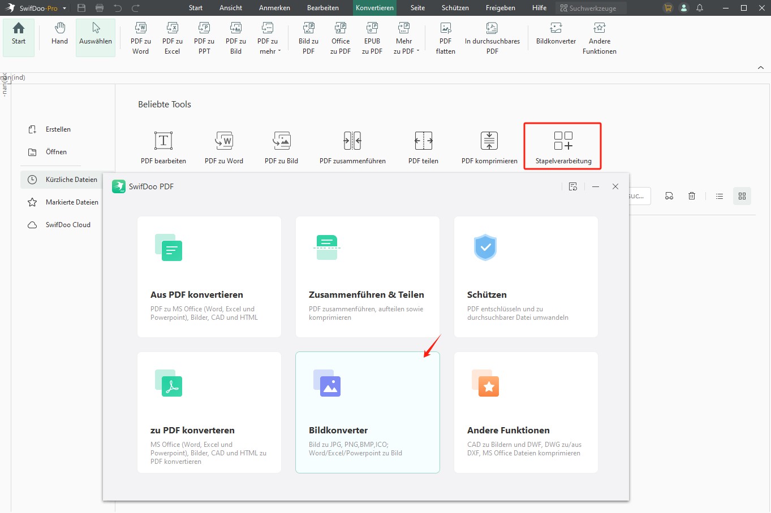Open In durchsuchbares PDF tool
Viewport: 771px width, 513px height.
pos(492,38)
